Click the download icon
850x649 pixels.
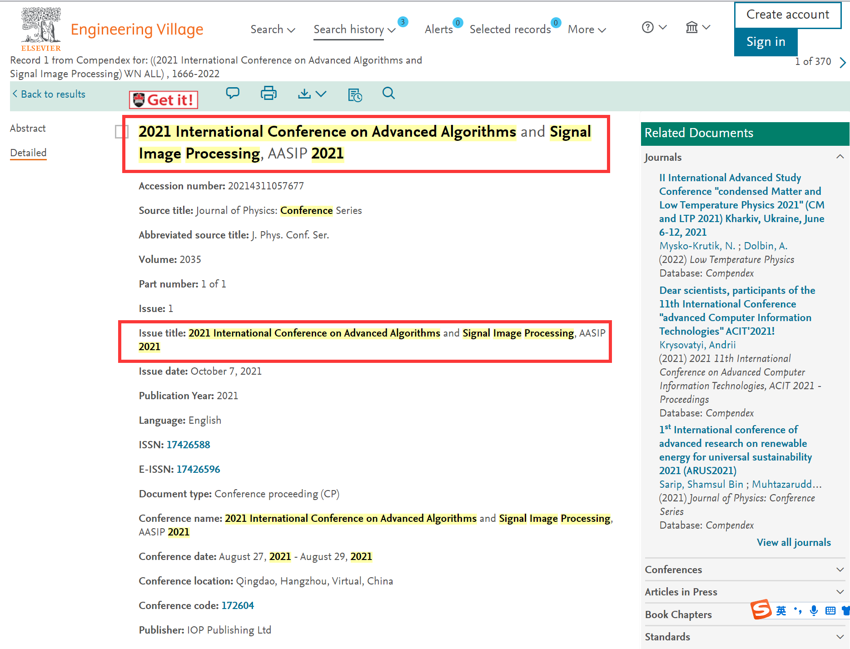pyautogui.click(x=304, y=94)
